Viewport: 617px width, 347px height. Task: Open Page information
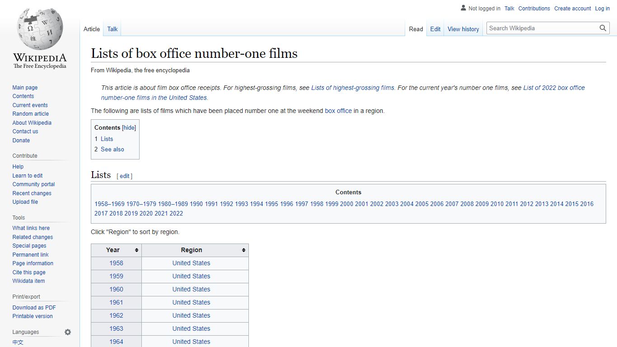33,263
